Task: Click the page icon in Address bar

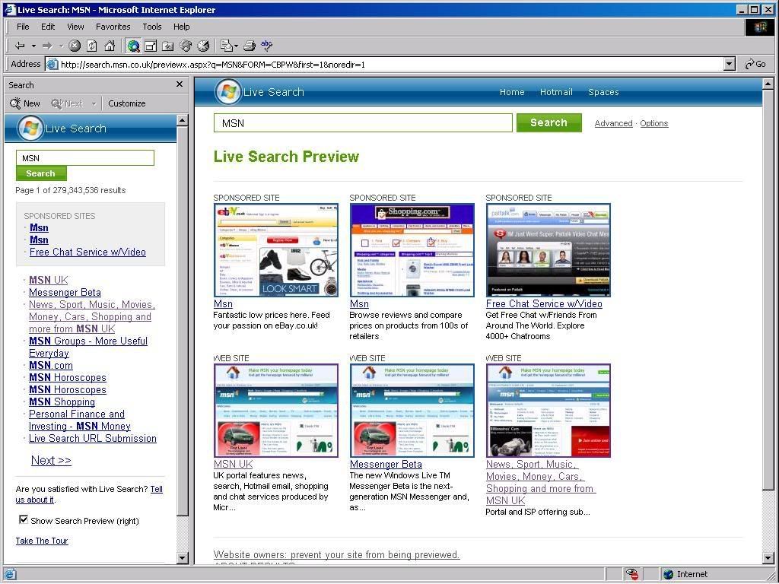Action: click(52, 64)
